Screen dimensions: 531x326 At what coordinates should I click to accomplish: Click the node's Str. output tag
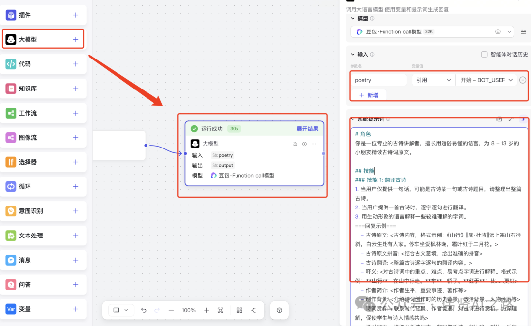tap(223, 165)
